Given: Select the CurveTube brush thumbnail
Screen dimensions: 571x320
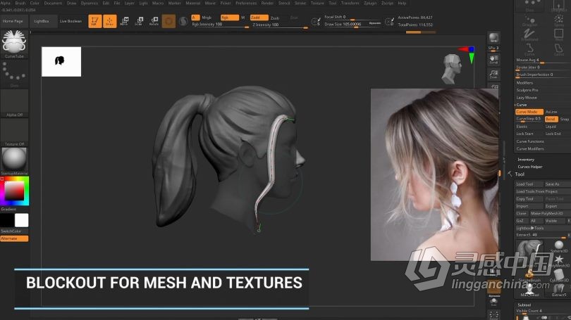Looking at the screenshot, I should click(x=14, y=44).
